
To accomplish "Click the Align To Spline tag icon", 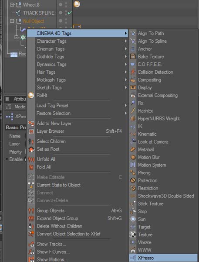I will 133,41.
